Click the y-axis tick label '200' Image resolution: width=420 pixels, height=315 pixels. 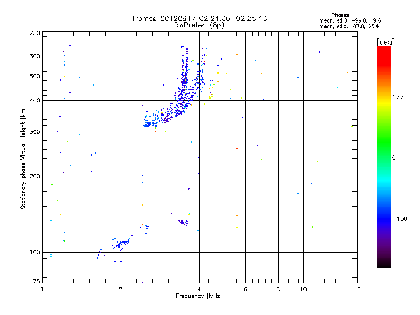(x=35, y=176)
